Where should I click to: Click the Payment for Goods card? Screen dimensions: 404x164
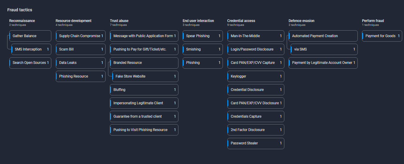[x=382, y=36]
